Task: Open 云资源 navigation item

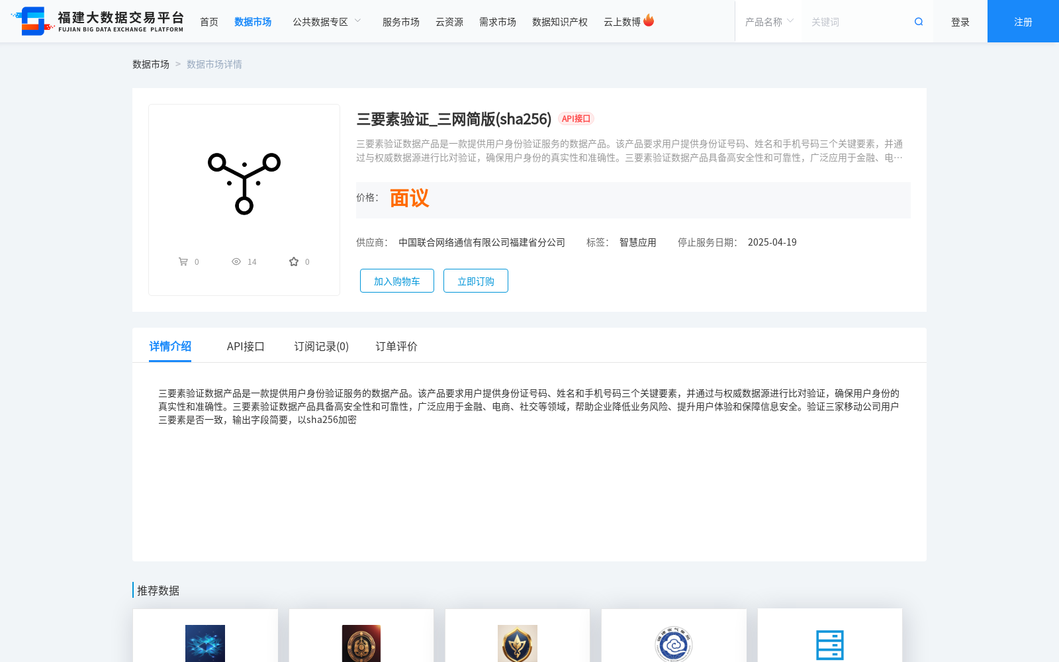Action: [449, 22]
